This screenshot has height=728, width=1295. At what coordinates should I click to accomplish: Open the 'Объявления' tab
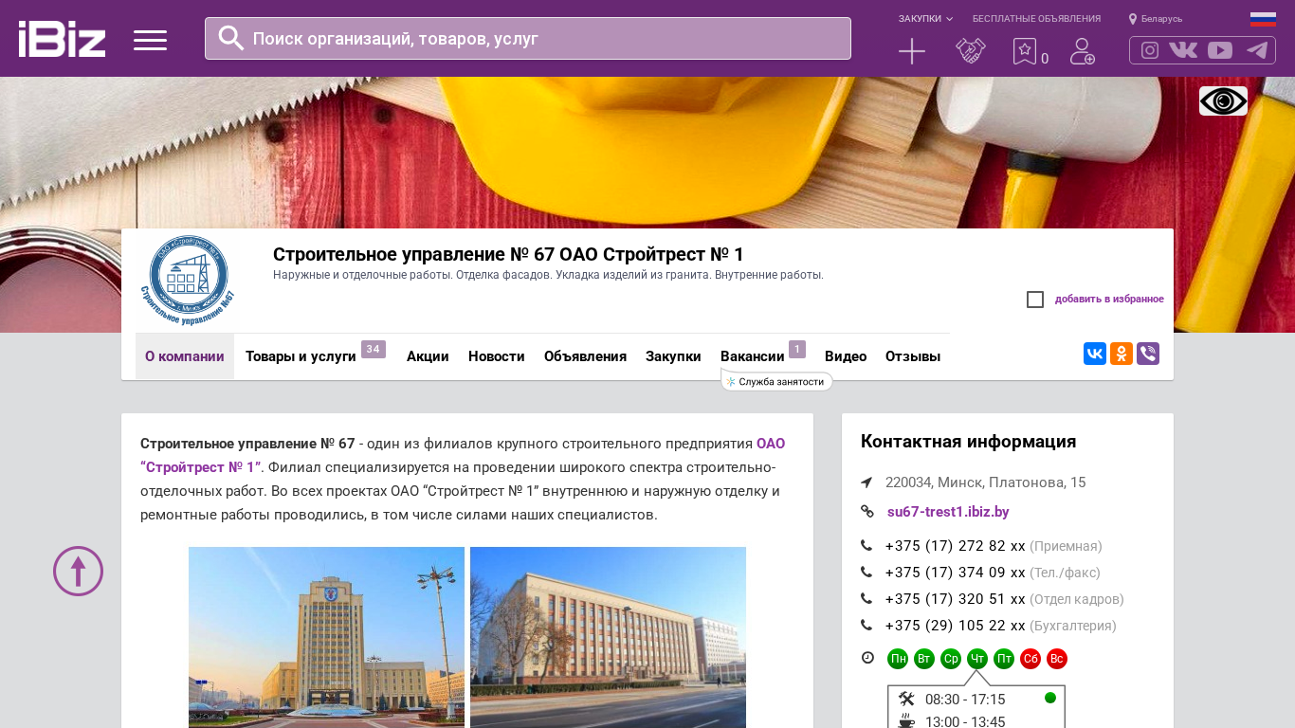click(x=585, y=356)
